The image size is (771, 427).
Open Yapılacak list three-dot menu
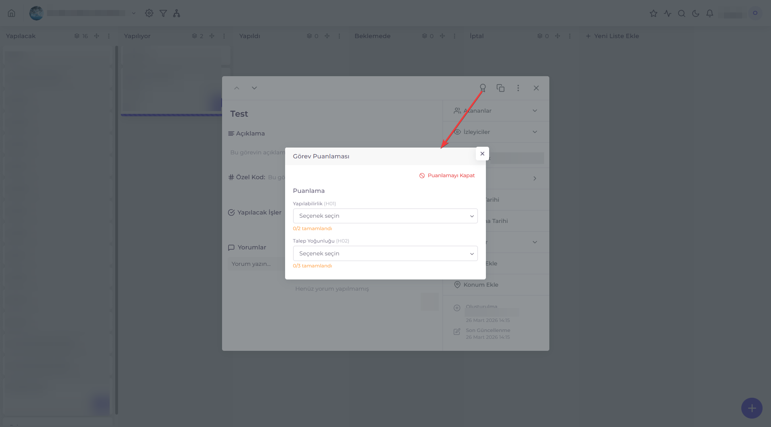pyautogui.click(x=109, y=36)
